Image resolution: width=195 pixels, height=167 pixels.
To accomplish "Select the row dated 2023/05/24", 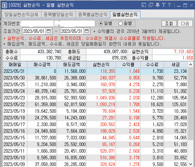I will coord(95,91).
